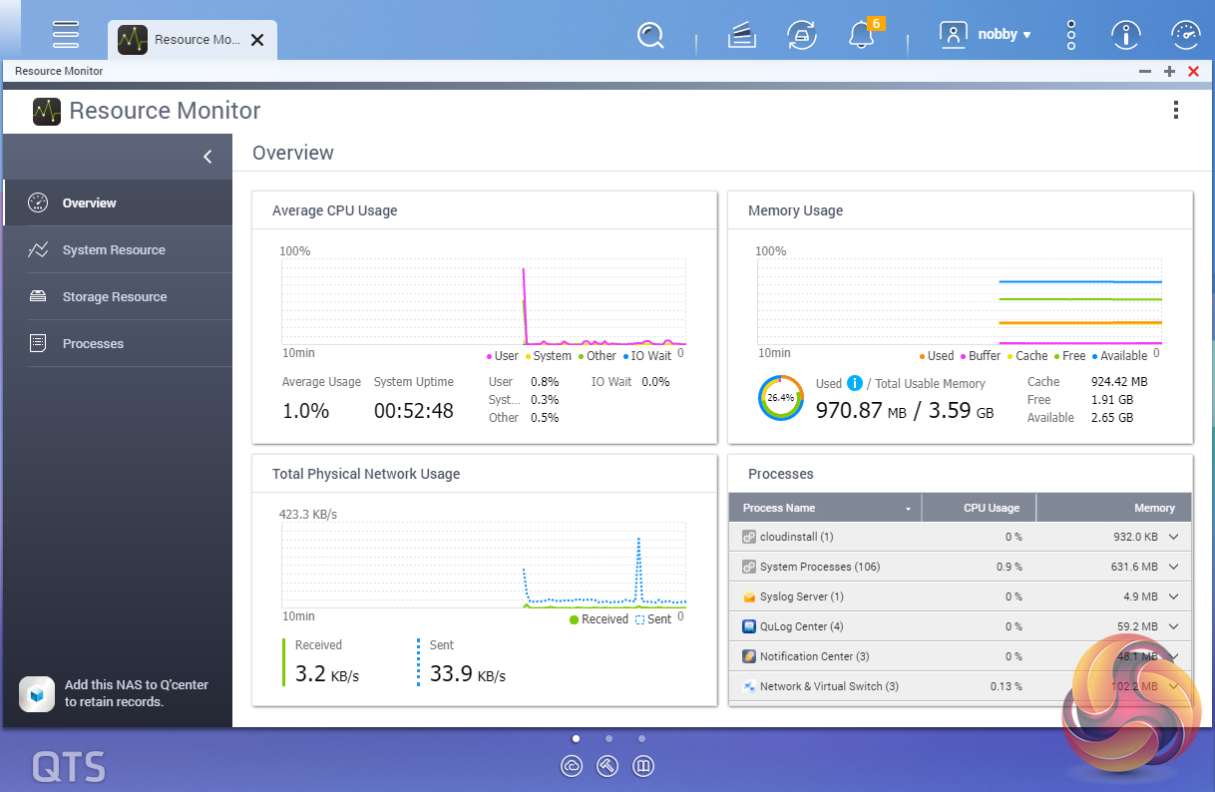The width and height of the screenshot is (1215, 792).
Task: Click the search magnifier icon in top bar
Action: point(650,35)
